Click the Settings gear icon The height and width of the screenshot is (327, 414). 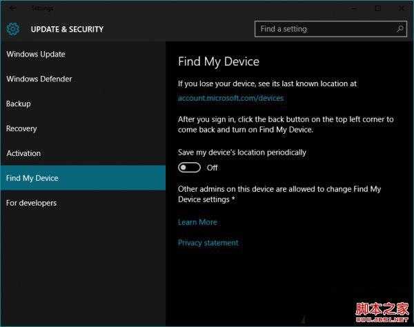point(13,29)
